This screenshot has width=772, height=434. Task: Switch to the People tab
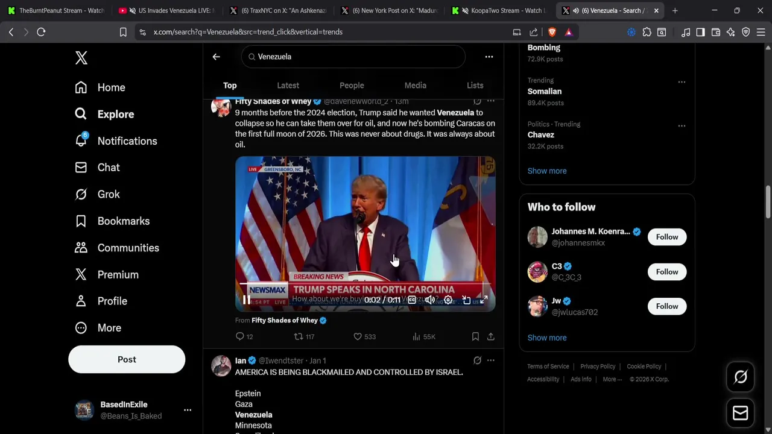[352, 86]
